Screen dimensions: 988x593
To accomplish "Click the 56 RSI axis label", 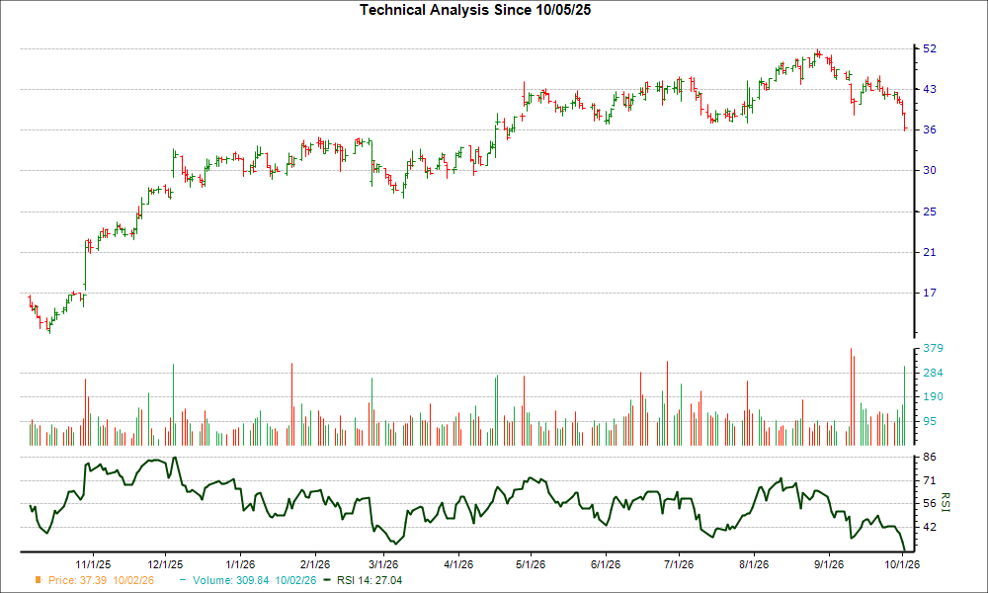I will (x=930, y=503).
